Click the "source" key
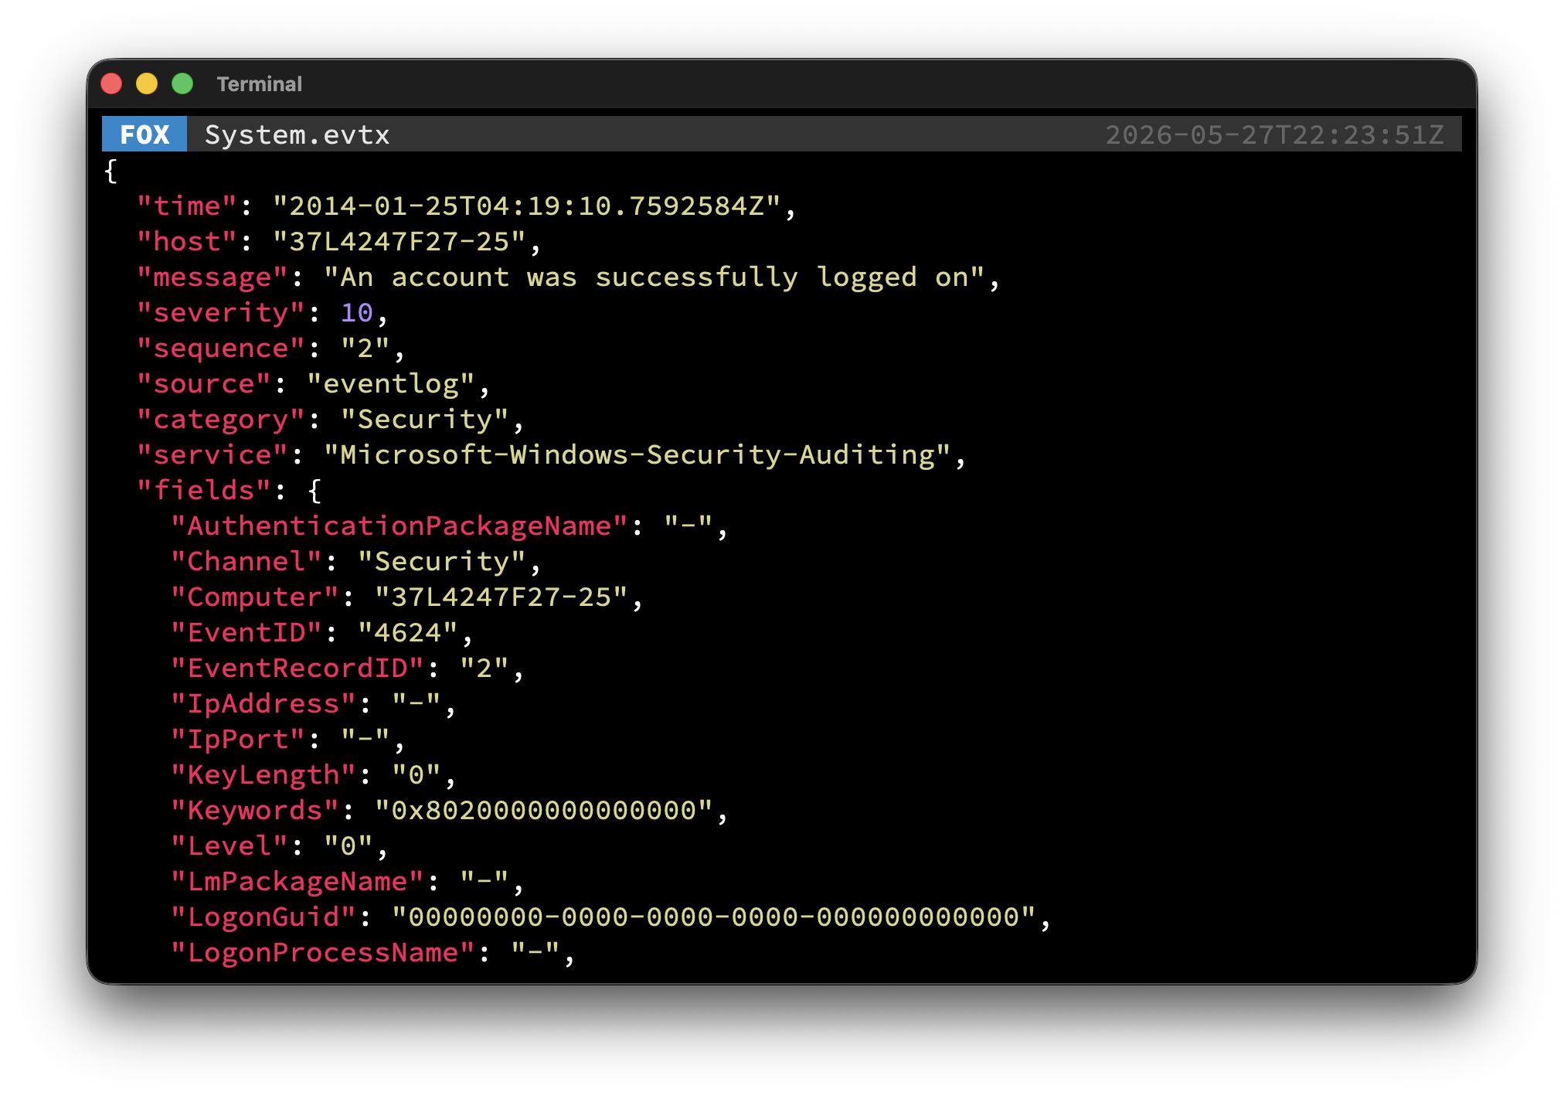 pyautogui.click(x=204, y=383)
